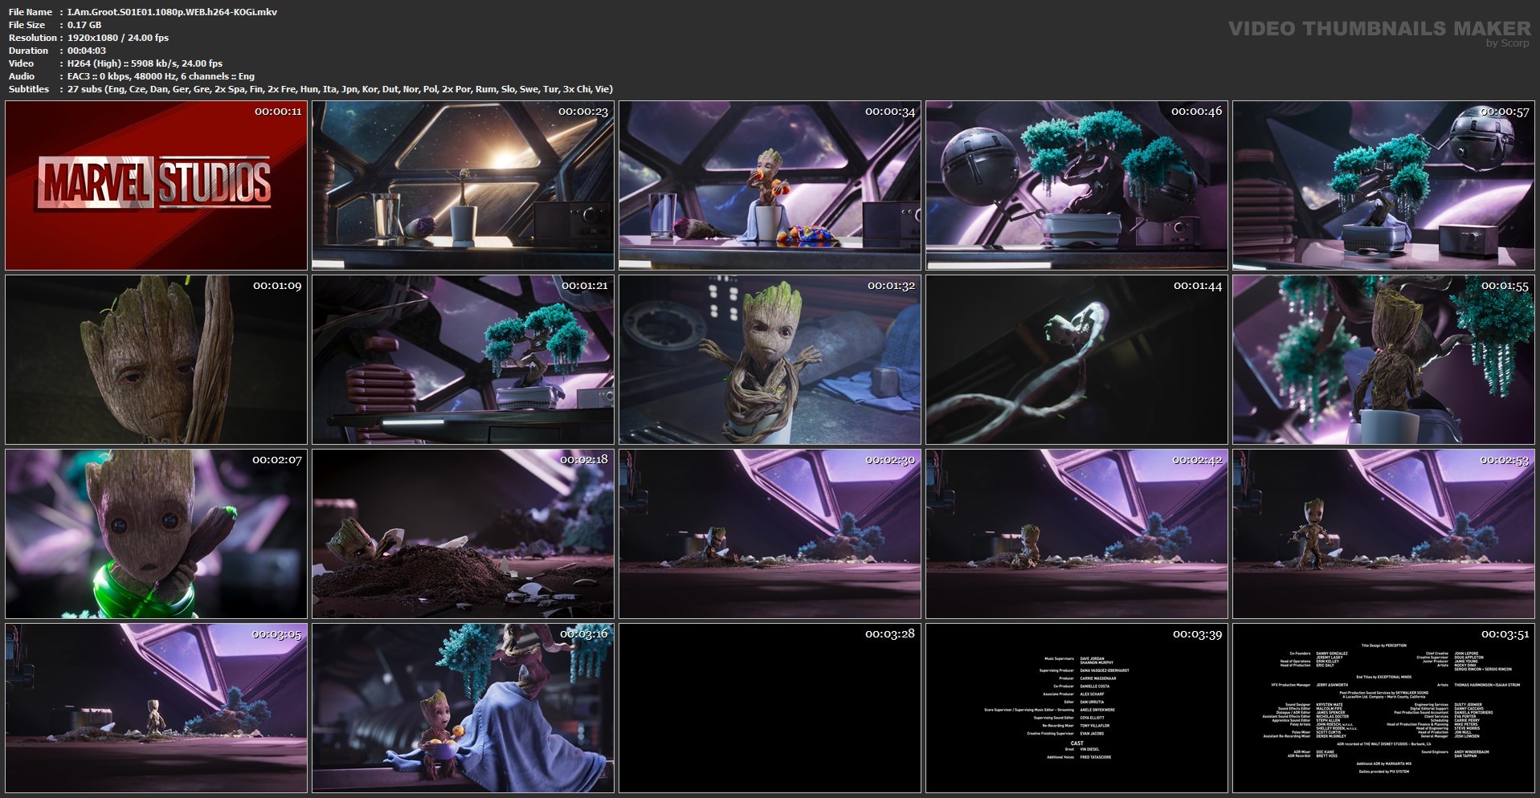Choose the bonsai frame at 00:00:46
This screenshot has height=798, width=1540.
[x=1076, y=185]
